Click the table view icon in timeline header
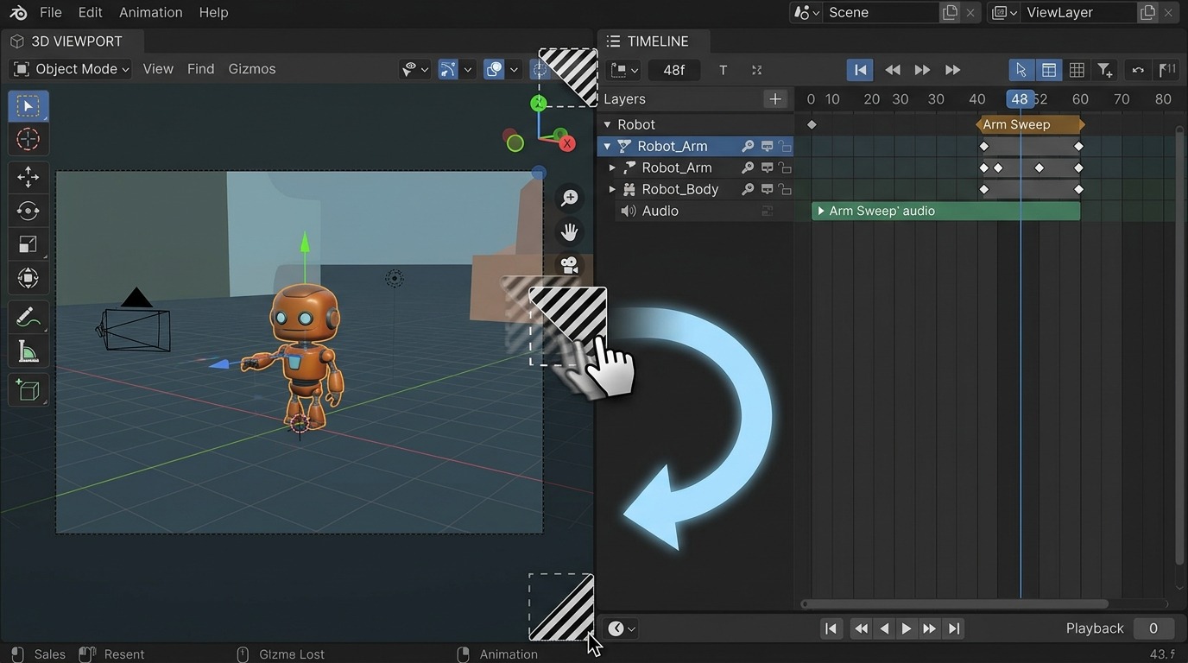 [1048, 70]
